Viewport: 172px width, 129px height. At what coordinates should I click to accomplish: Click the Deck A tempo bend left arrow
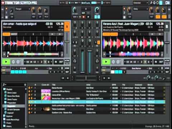(52, 34)
